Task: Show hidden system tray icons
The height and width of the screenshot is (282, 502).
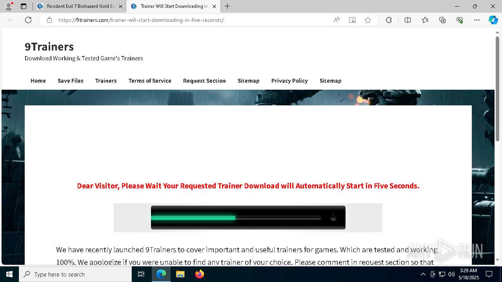Action: pos(423,274)
